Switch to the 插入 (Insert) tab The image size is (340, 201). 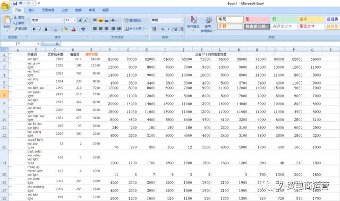point(32,10)
